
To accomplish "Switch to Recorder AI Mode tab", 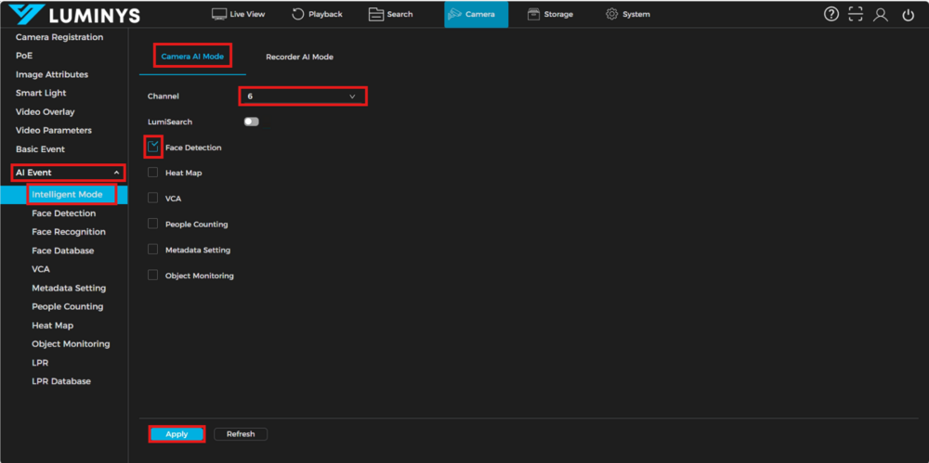I will click(299, 58).
